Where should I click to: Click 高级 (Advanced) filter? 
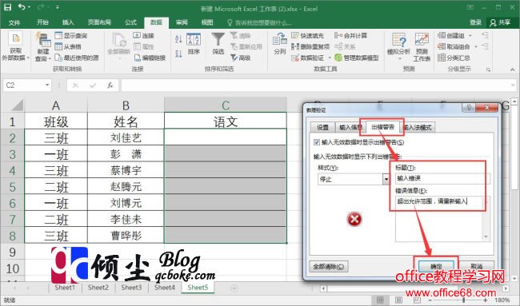[241, 58]
